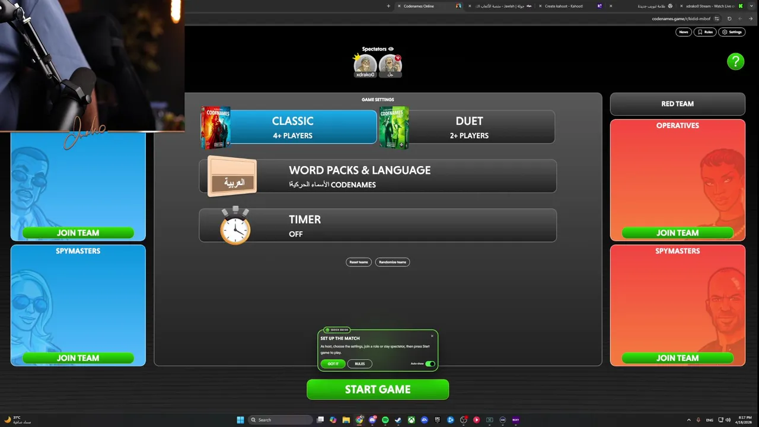The height and width of the screenshot is (427, 759).
Task: Open the browser tab search dropdown chevron
Action: pyautogui.click(x=751, y=6)
